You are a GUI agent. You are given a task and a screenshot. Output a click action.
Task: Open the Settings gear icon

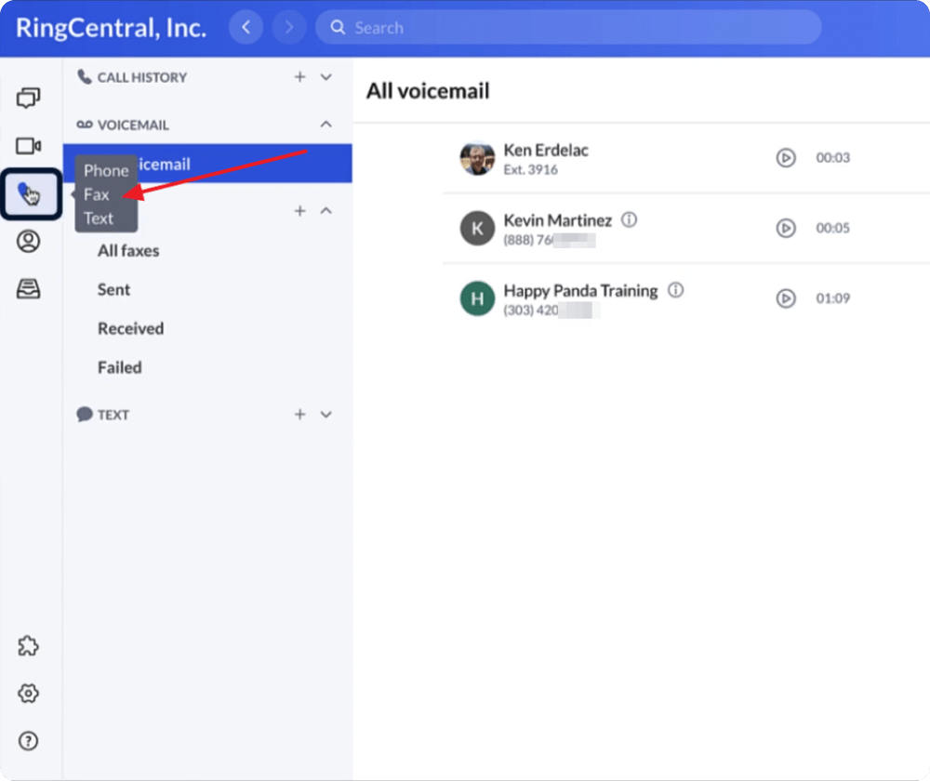coord(29,694)
